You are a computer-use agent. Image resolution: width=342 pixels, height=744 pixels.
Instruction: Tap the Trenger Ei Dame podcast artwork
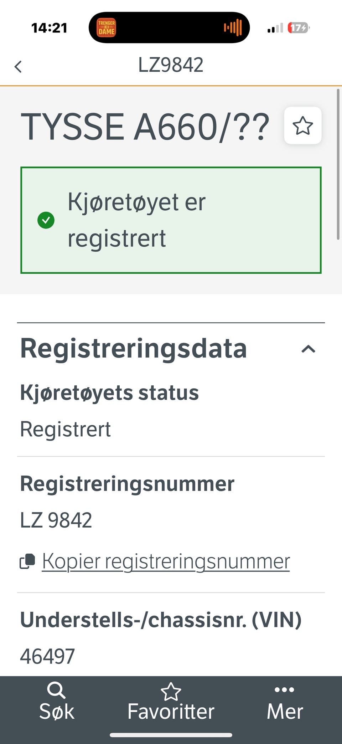(107, 28)
